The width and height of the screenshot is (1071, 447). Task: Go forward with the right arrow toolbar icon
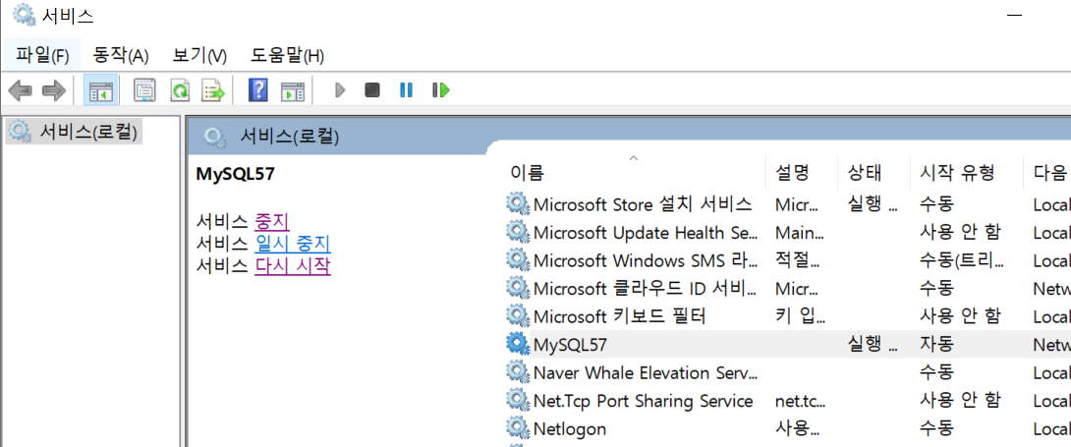(53, 90)
